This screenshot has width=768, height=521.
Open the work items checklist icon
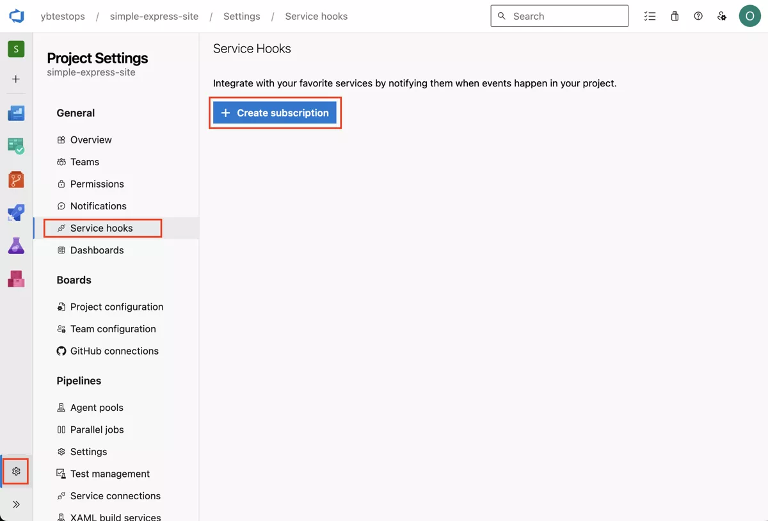point(650,16)
